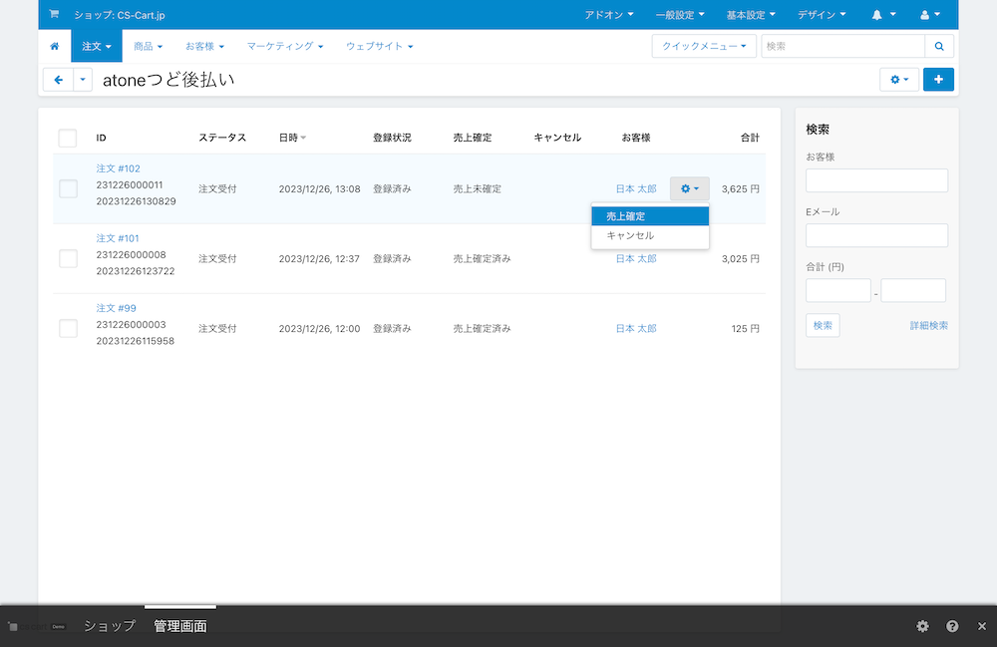
Task: Open the user account icon menu
Action: (x=930, y=15)
